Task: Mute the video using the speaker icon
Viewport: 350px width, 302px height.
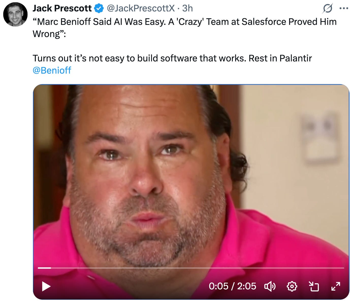Action: 270,287
